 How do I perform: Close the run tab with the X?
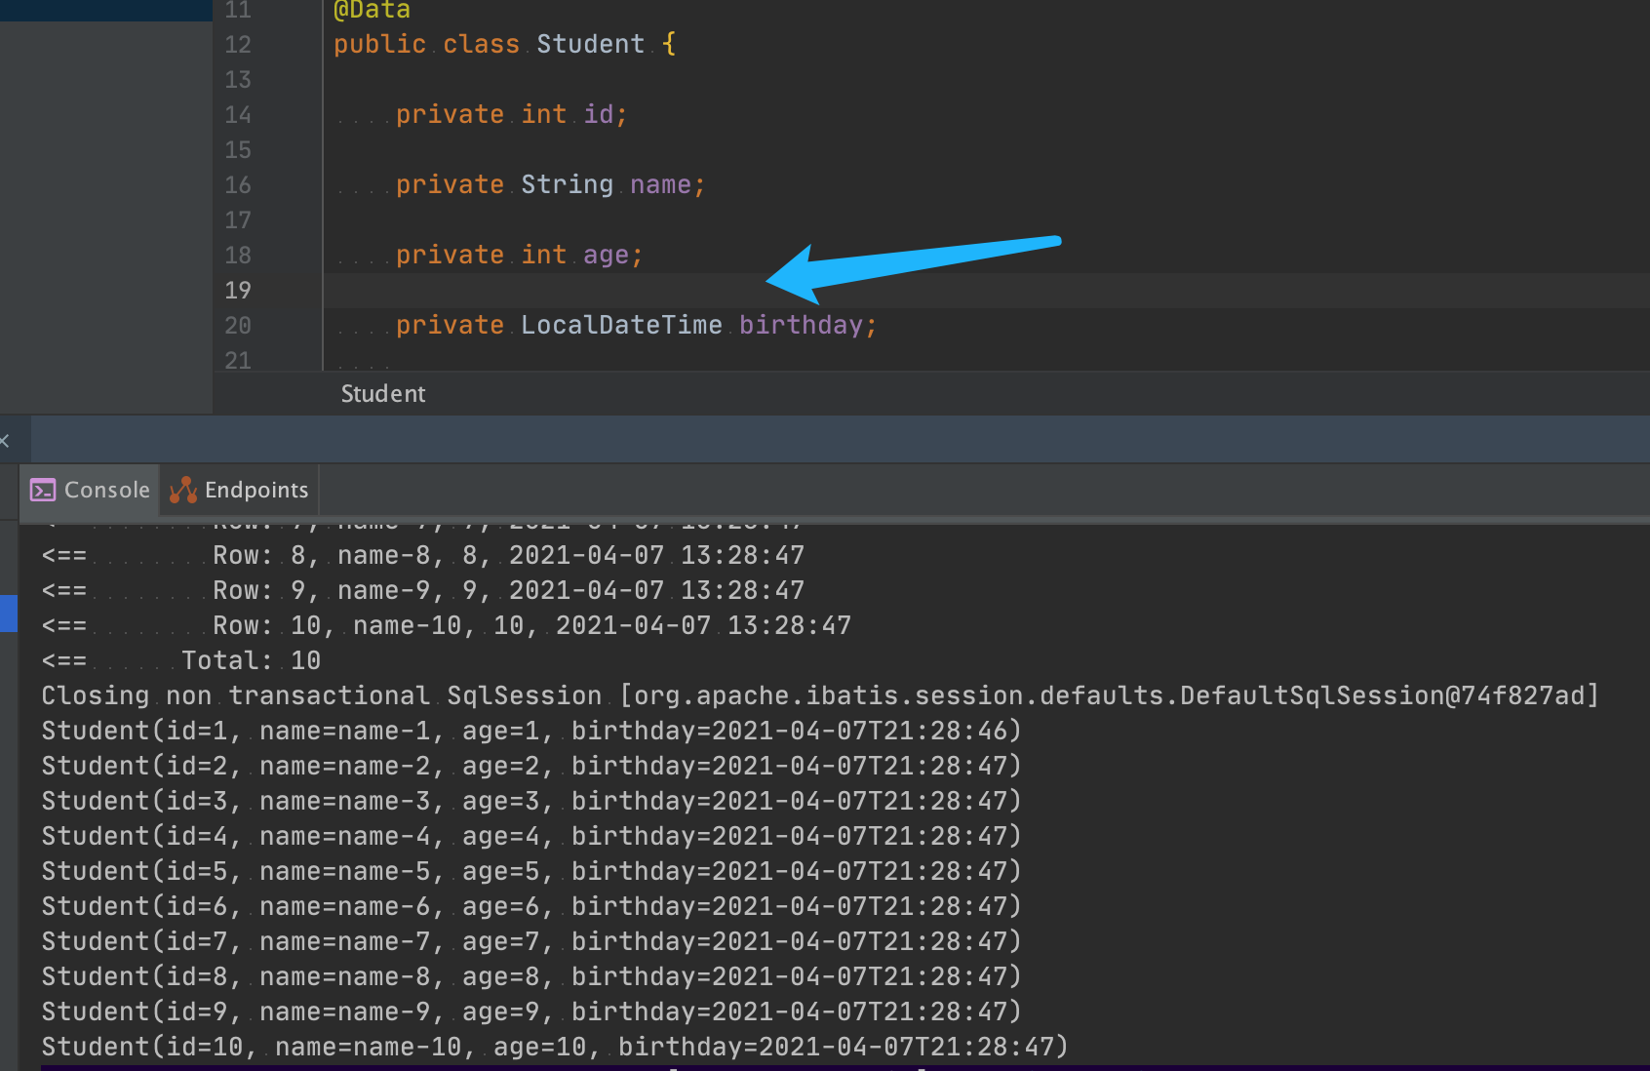[x=5, y=441]
